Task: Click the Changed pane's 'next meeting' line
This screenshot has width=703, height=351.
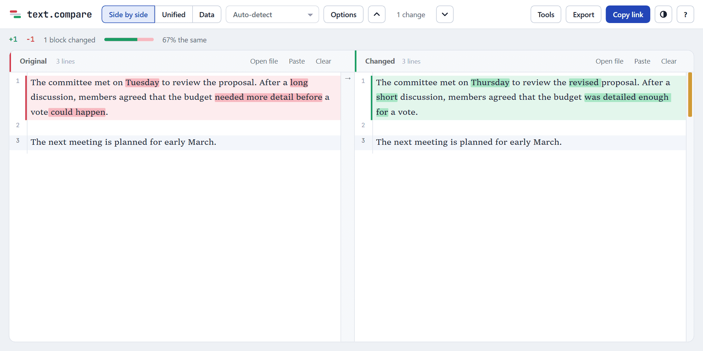Action: point(529,142)
